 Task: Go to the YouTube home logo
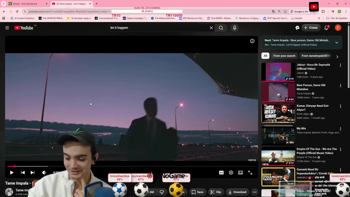[24, 28]
